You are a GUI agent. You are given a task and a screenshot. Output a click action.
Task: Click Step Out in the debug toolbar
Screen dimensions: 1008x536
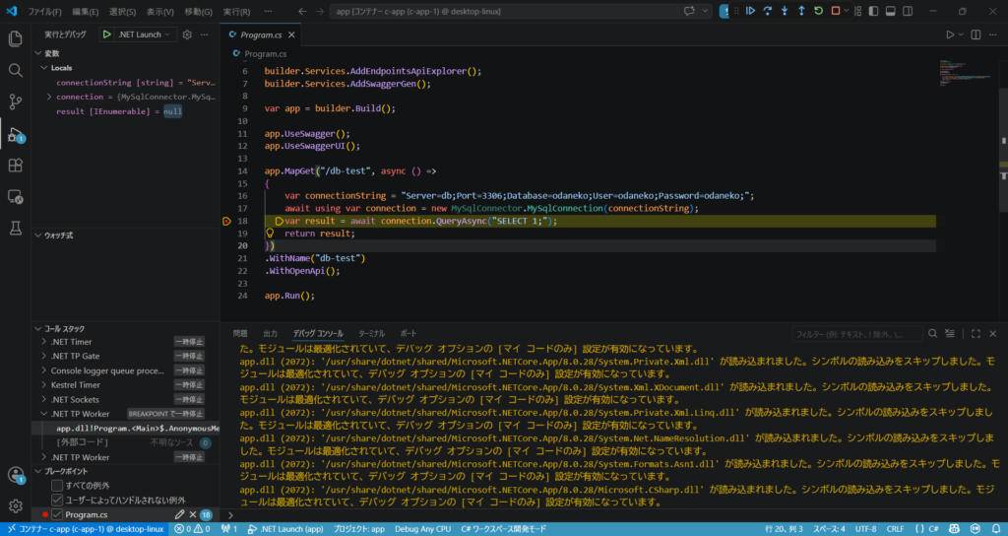point(801,11)
